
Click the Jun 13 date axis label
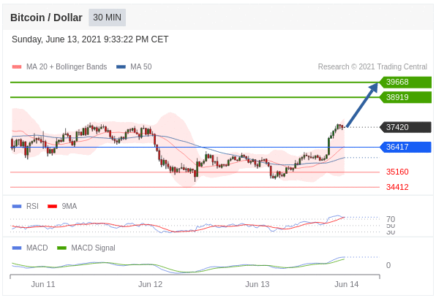click(x=258, y=284)
